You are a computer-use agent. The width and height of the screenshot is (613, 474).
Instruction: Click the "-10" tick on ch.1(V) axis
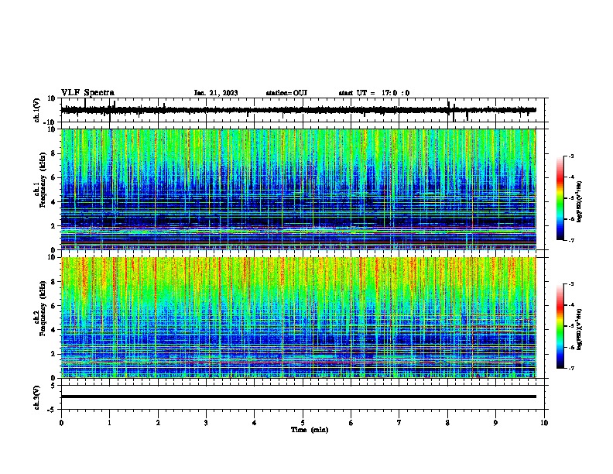click(50, 122)
